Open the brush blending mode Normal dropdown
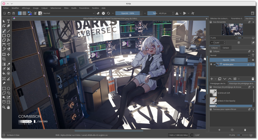Image resolution: width=258 pixels, height=140 pixels. point(69,13)
